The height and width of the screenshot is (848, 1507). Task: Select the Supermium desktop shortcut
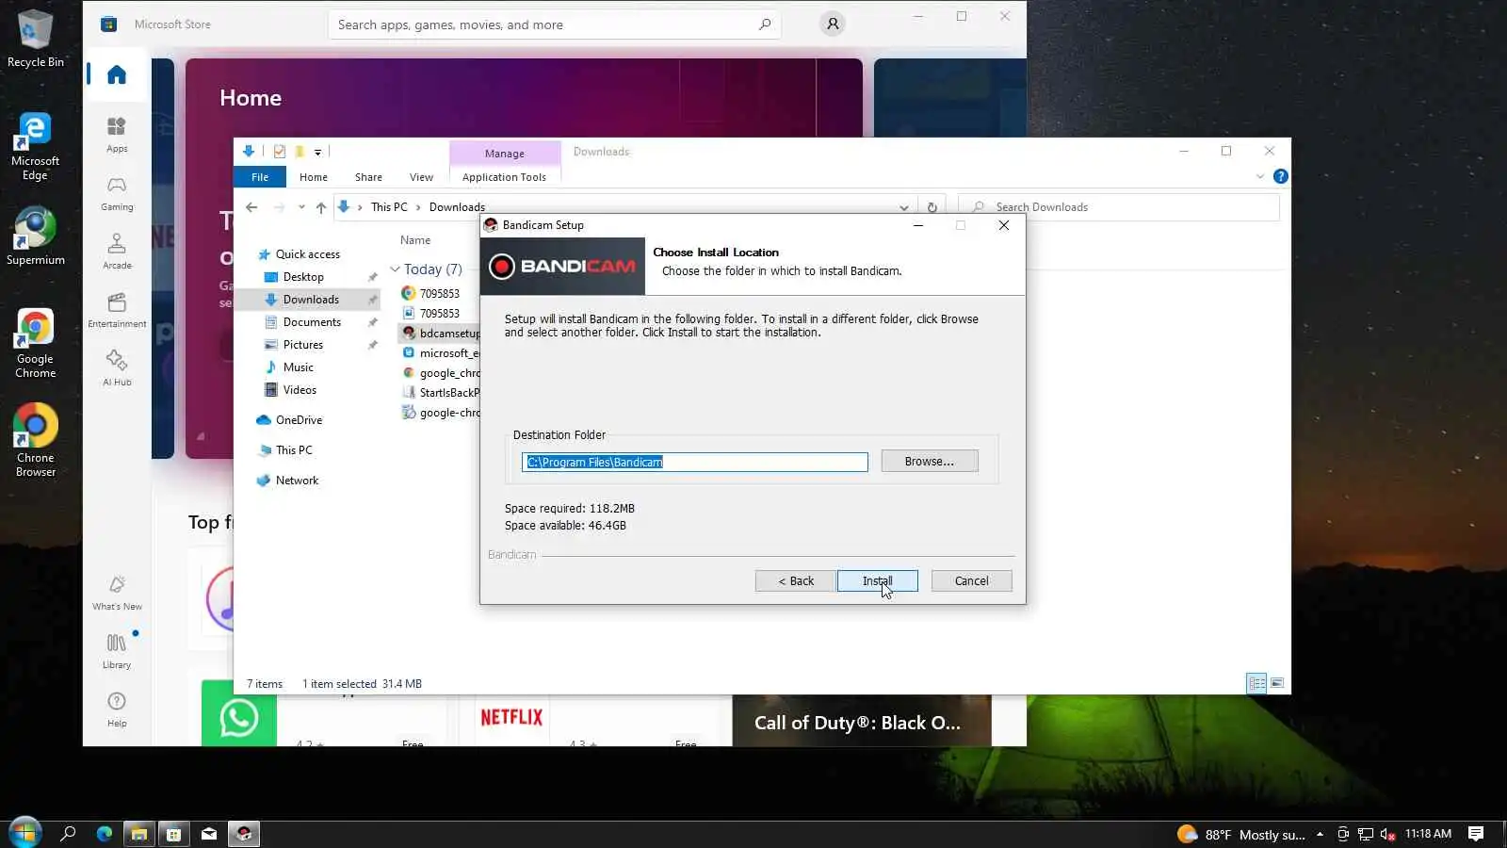(35, 236)
